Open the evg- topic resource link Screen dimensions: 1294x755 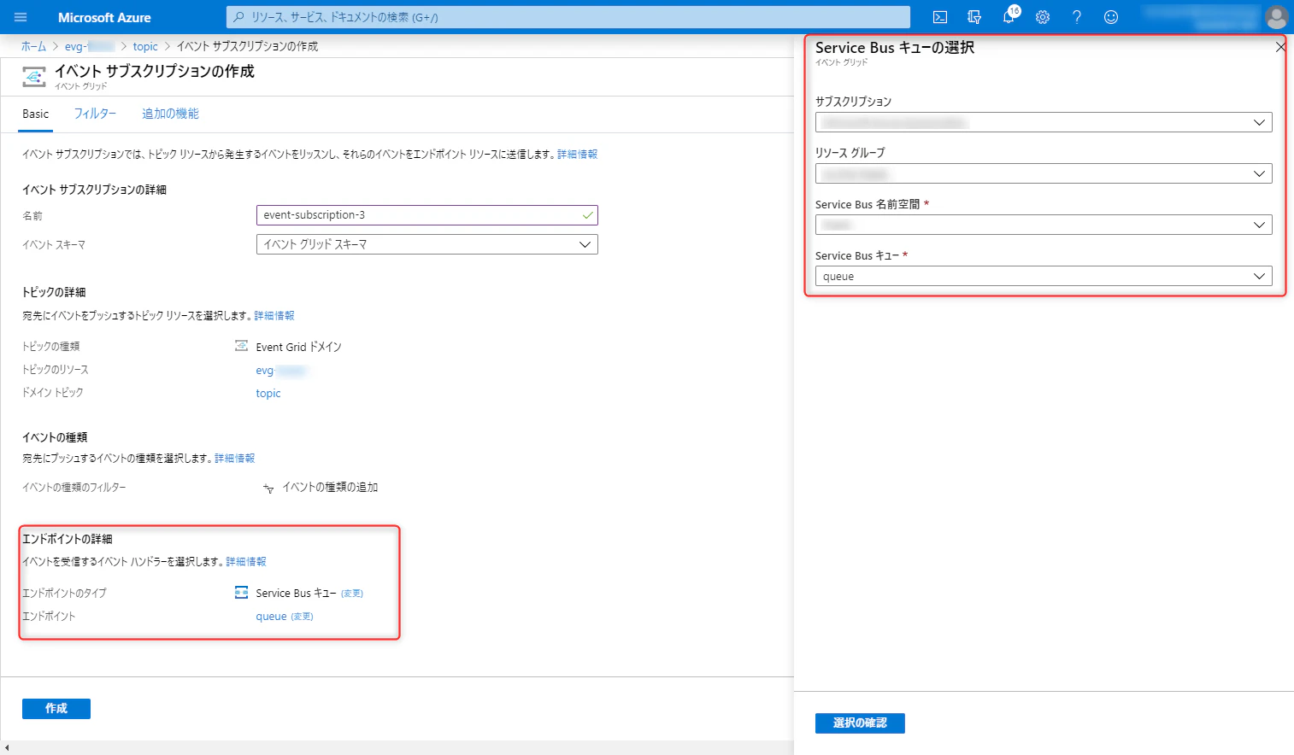point(281,371)
